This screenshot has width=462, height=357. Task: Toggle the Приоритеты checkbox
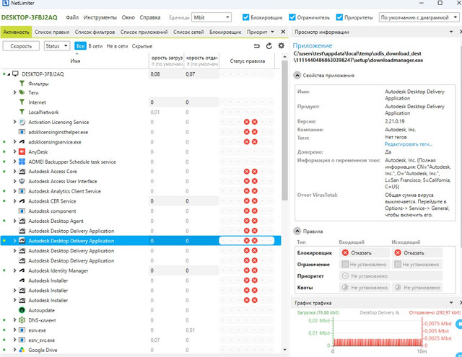click(339, 17)
